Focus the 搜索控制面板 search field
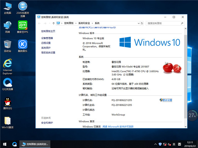 pyautogui.click(x=165, y=23)
